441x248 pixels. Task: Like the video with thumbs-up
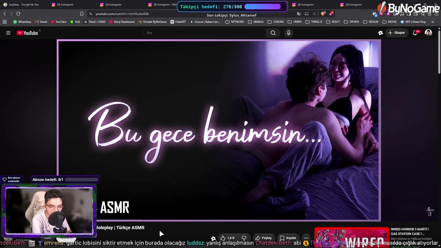(227, 238)
